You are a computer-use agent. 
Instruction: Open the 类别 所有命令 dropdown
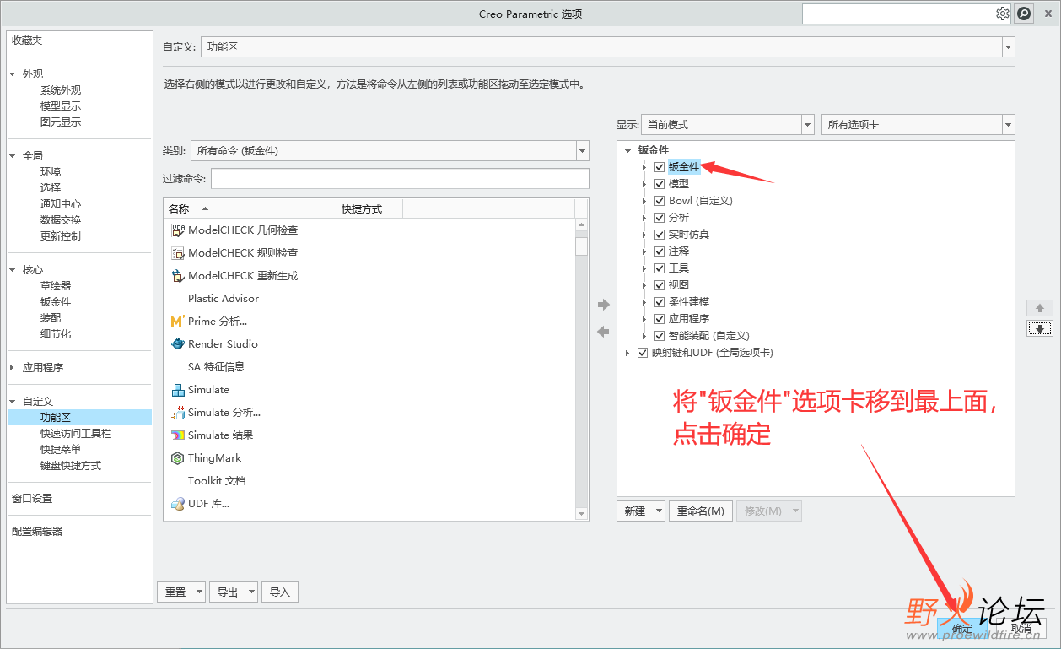582,151
